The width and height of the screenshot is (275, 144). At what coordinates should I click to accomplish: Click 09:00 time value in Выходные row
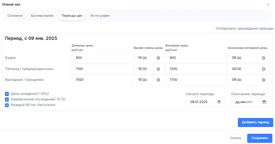click(x=236, y=80)
